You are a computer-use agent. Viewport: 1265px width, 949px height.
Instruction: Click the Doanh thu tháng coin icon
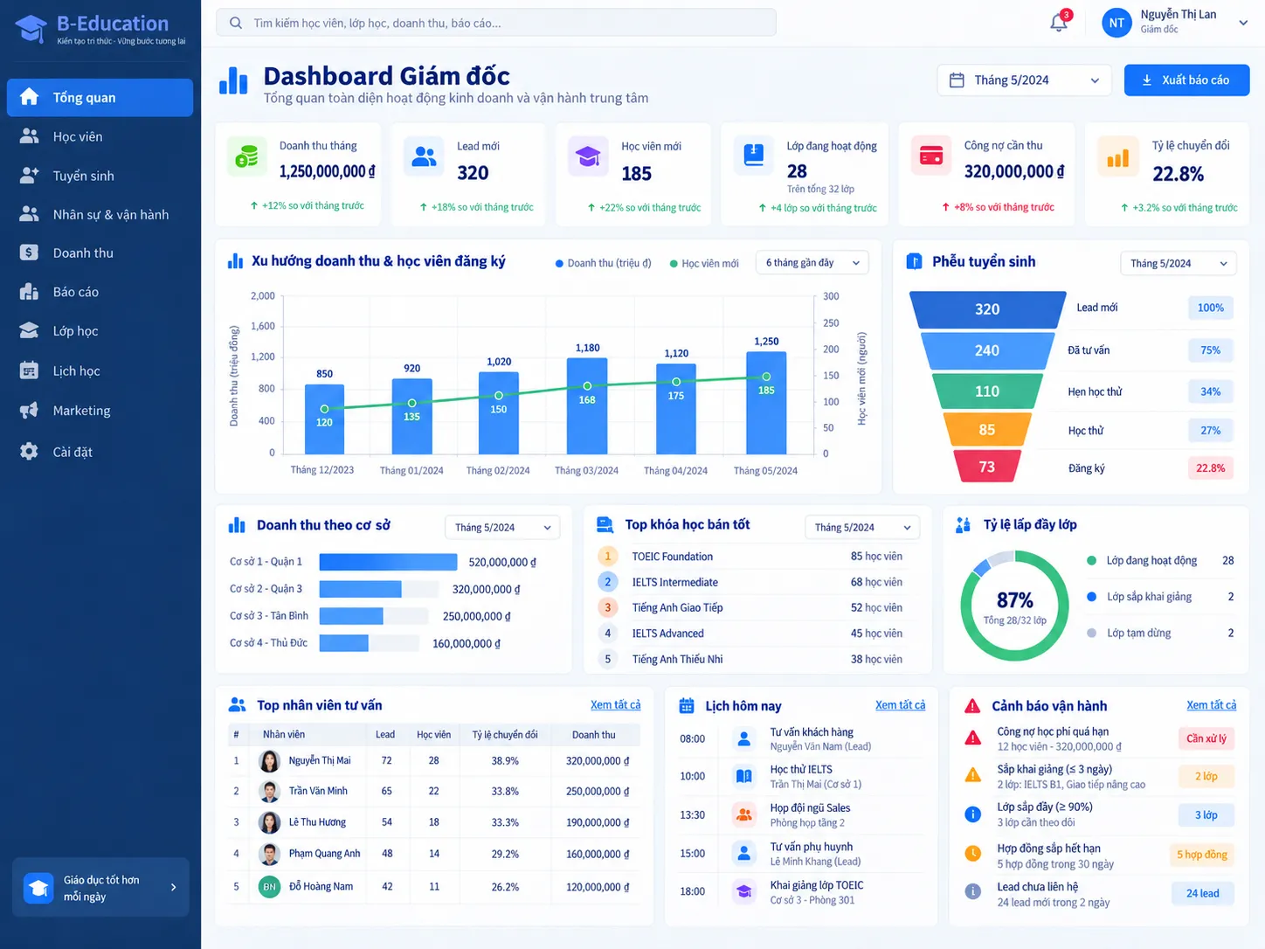click(x=247, y=156)
